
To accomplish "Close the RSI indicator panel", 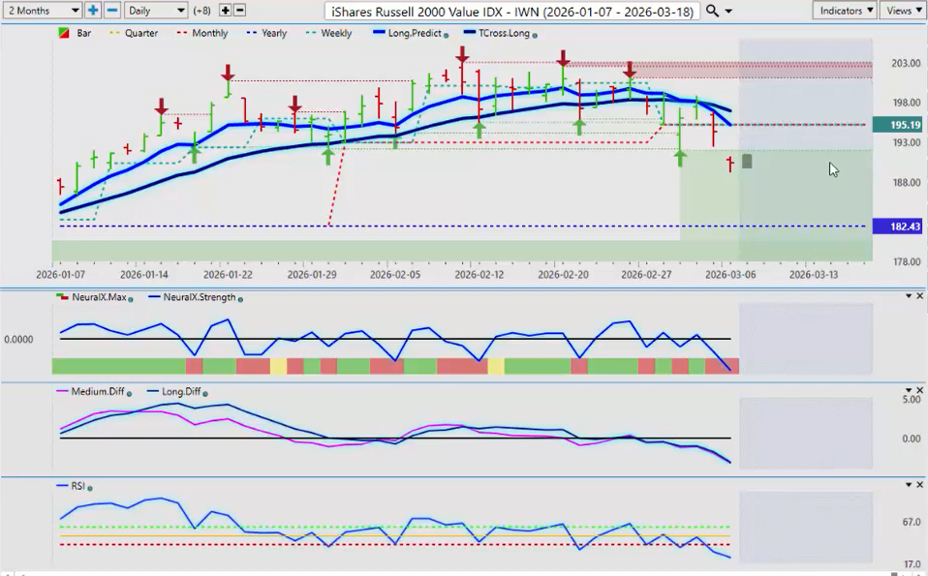I will (x=919, y=484).
